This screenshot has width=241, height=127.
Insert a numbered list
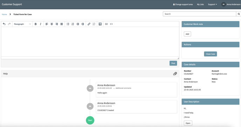[73, 24]
